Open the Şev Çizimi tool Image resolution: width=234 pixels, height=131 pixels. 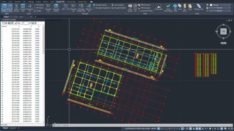[185, 8]
